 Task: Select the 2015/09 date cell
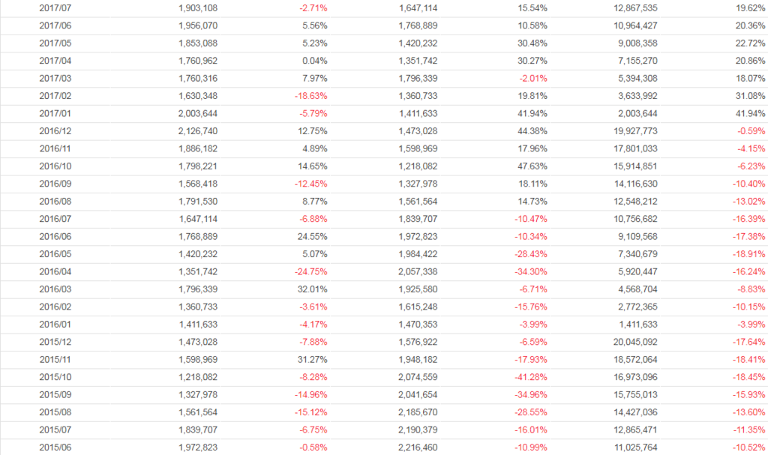click(54, 394)
